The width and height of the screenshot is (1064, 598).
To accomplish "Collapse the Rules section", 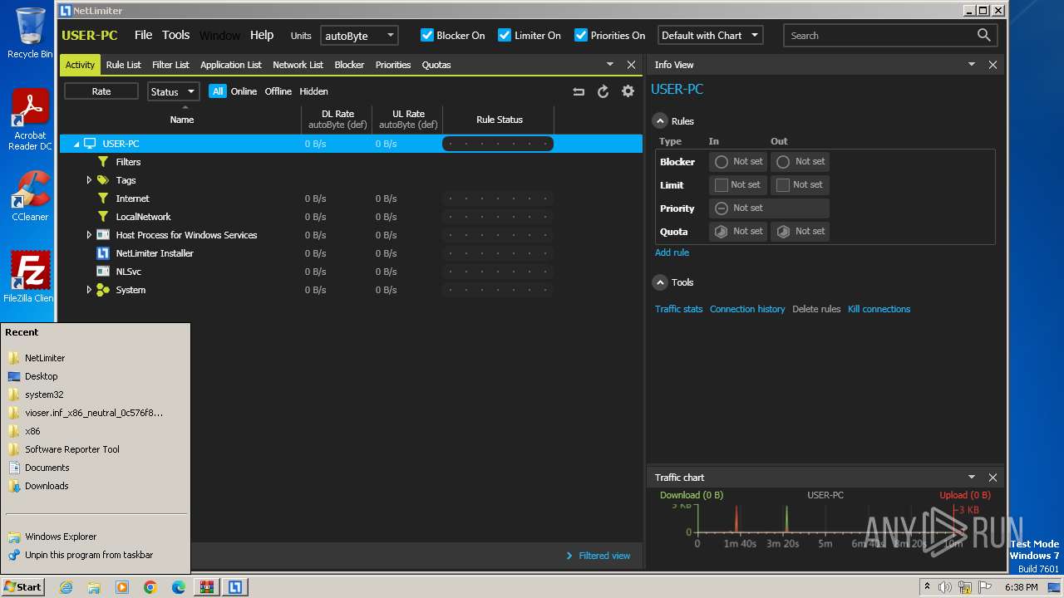I will [660, 121].
